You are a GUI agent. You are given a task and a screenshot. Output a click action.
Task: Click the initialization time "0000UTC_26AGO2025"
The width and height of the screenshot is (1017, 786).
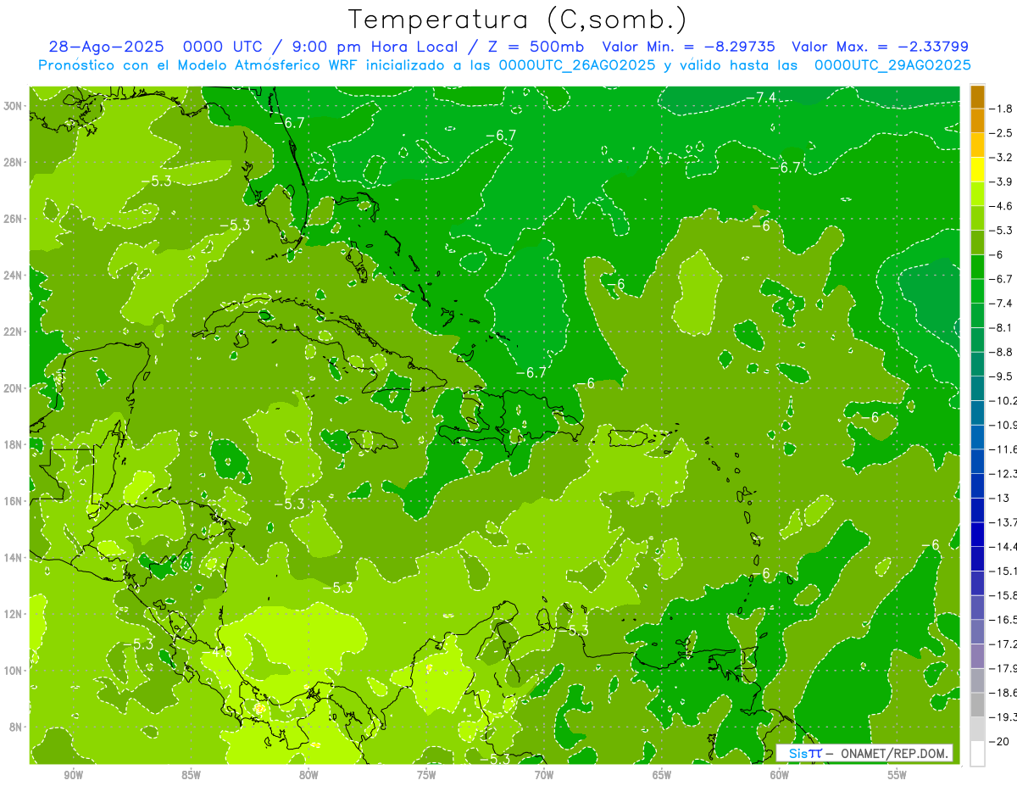pos(577,65)
